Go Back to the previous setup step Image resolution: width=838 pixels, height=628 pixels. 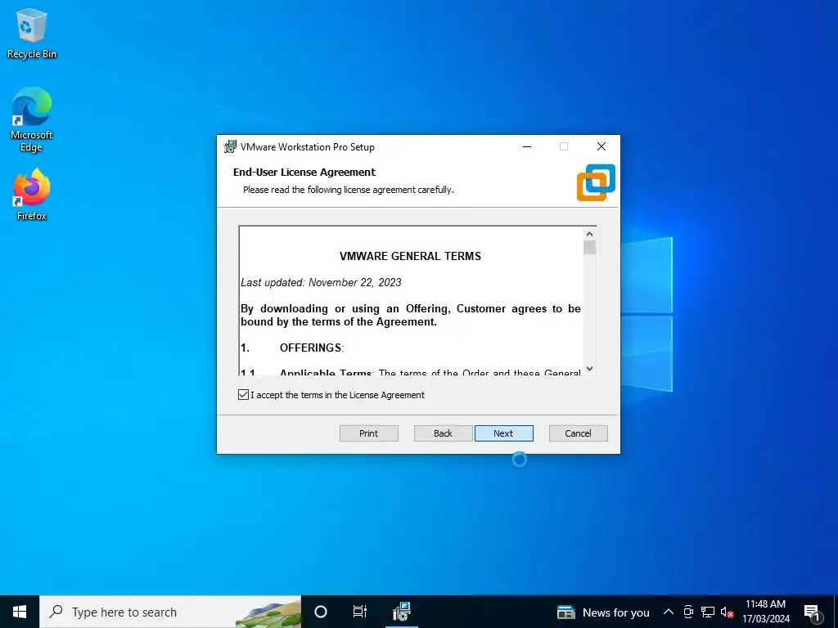(x=443, y=433)
